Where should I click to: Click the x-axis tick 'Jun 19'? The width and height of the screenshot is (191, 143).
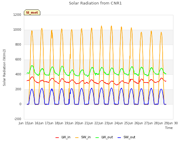64,123
